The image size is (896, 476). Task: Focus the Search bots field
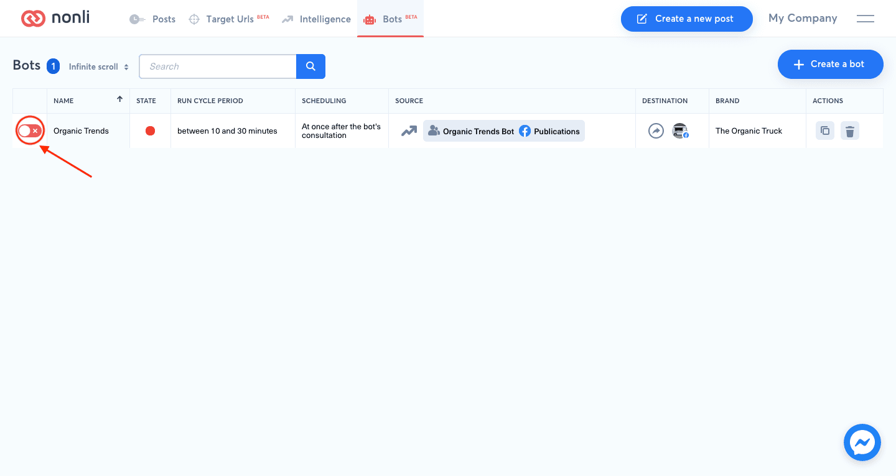[x=218, y=66]
